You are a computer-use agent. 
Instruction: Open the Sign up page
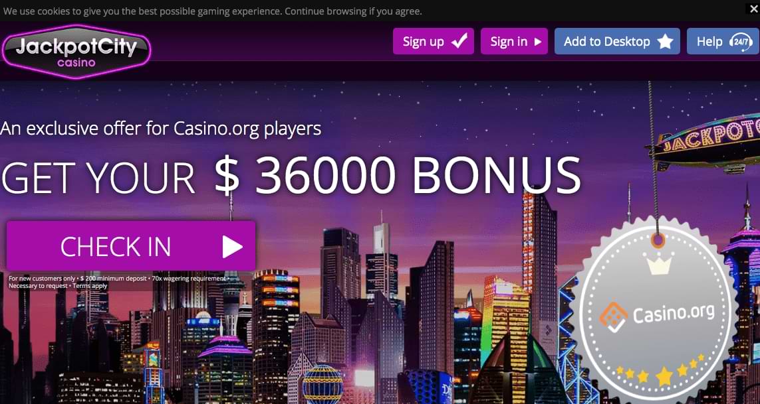pos(434,41)
